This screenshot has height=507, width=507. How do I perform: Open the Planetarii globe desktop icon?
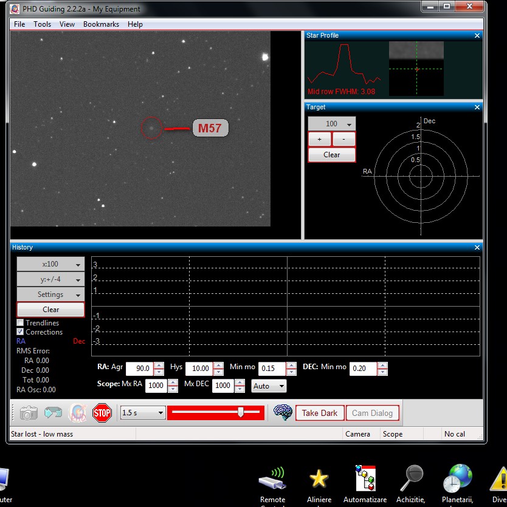click(x=458, y=485)
